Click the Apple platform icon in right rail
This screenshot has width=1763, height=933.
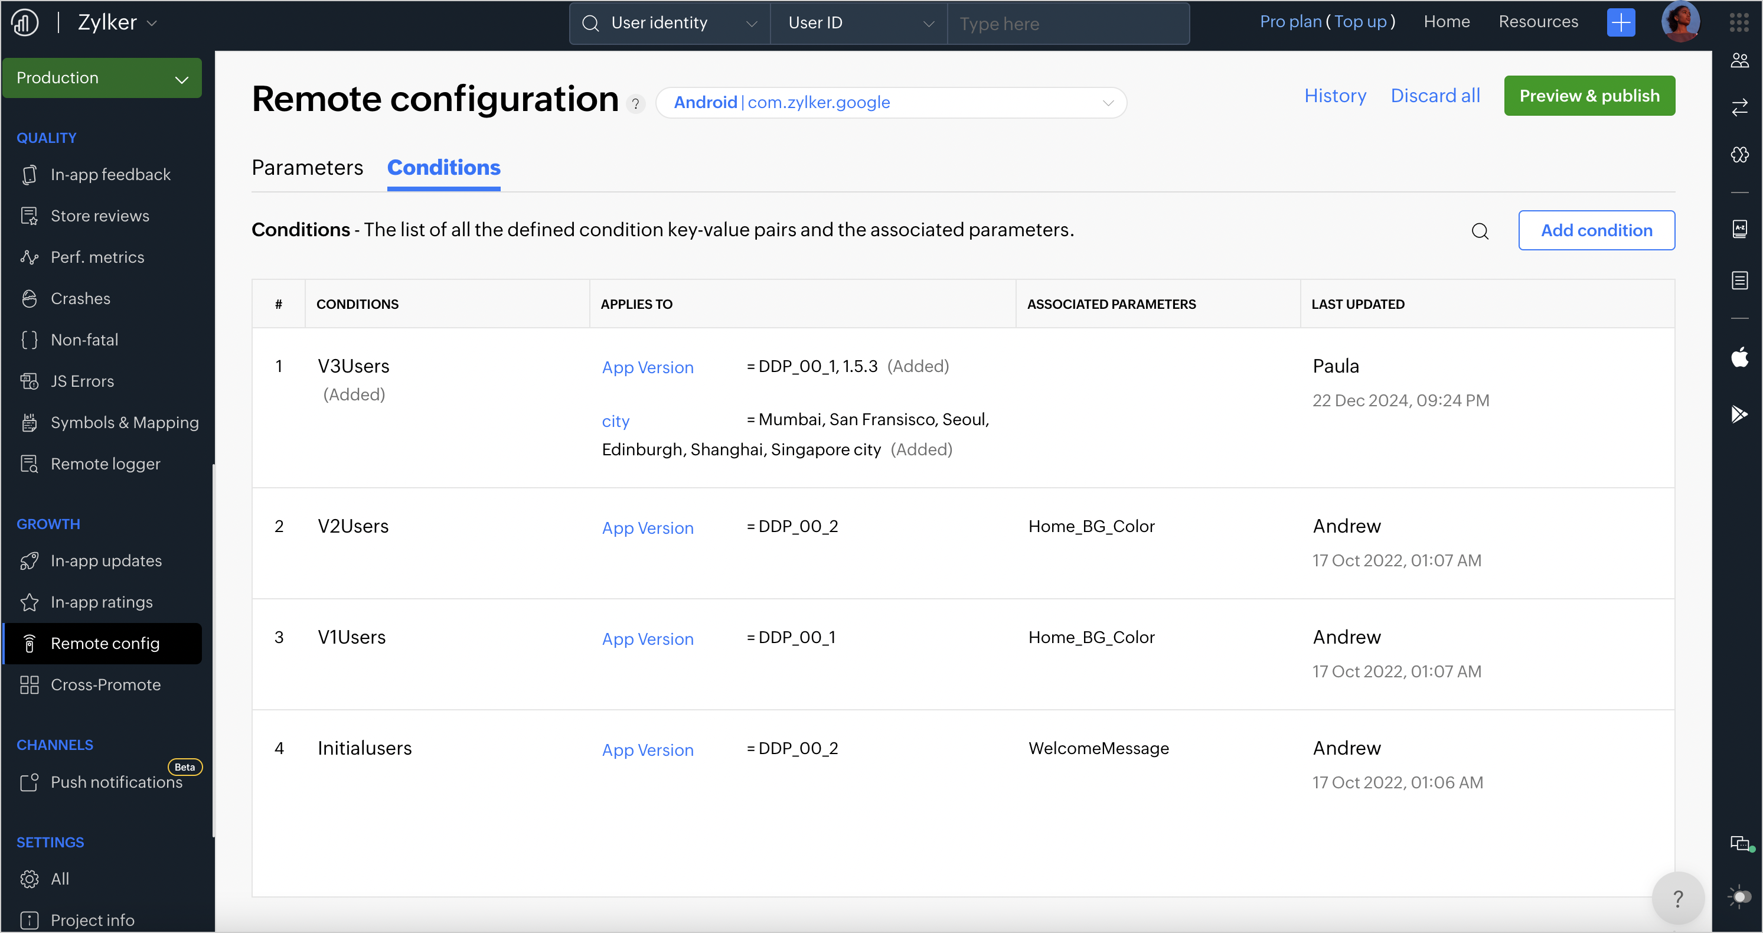pos(1739,357)
